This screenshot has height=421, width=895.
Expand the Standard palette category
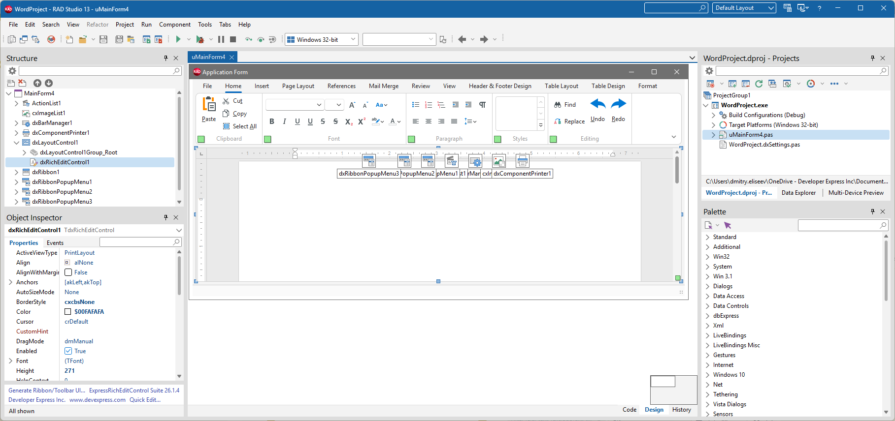click(x=708, y=237)
